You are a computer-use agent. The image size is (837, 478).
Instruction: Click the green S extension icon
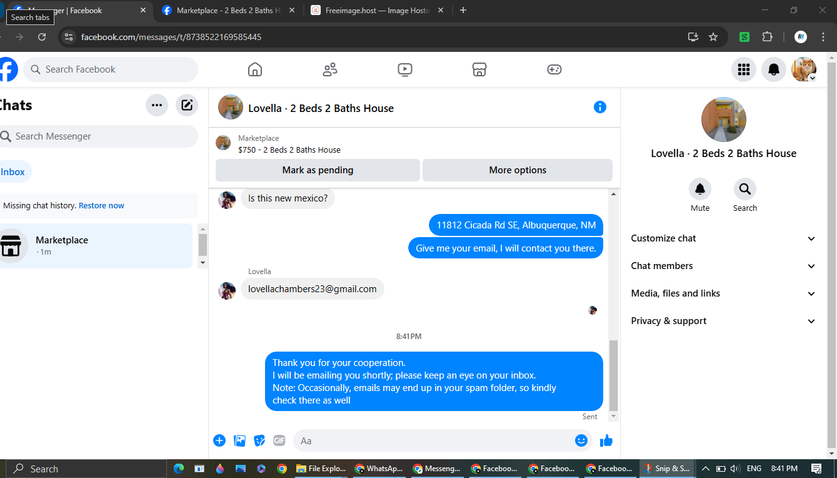coord(744,37)
